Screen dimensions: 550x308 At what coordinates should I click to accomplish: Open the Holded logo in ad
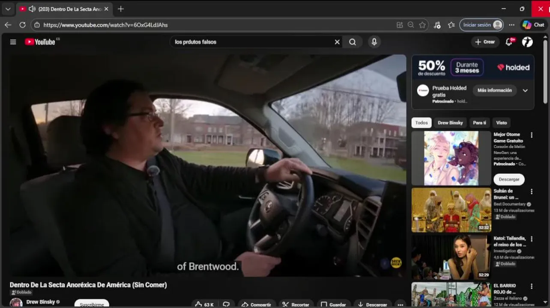pyautogui.click(x=513, y=67)
